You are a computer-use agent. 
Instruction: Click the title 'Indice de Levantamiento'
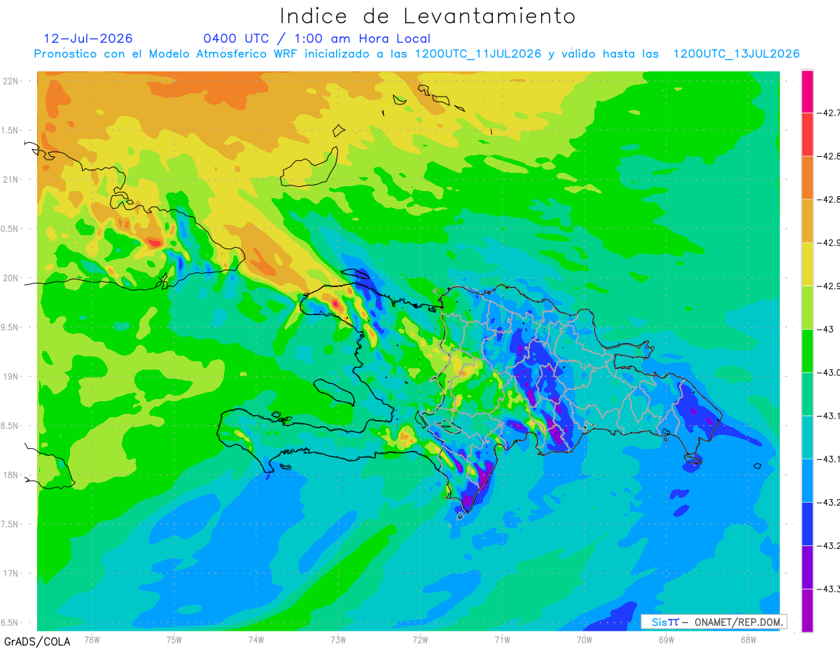point(427,16)
